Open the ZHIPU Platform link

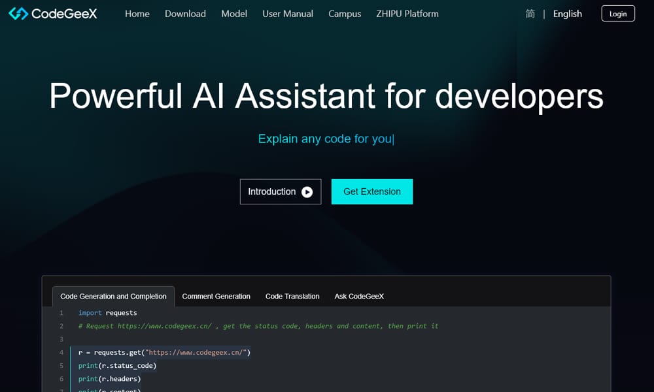pos(407,13)
